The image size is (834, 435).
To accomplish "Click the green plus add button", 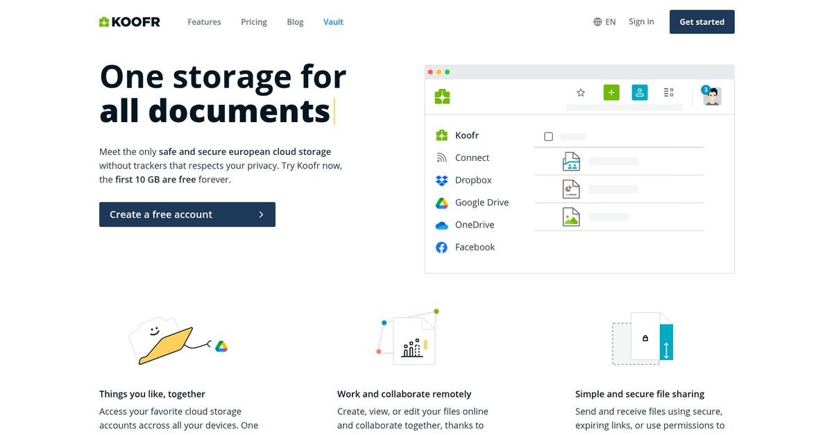I will tap(611, 92).
